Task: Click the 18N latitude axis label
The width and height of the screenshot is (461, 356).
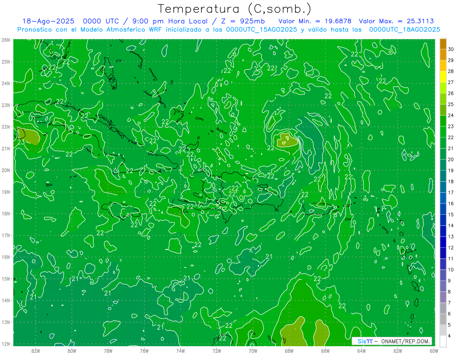Action: click(6, 214)
